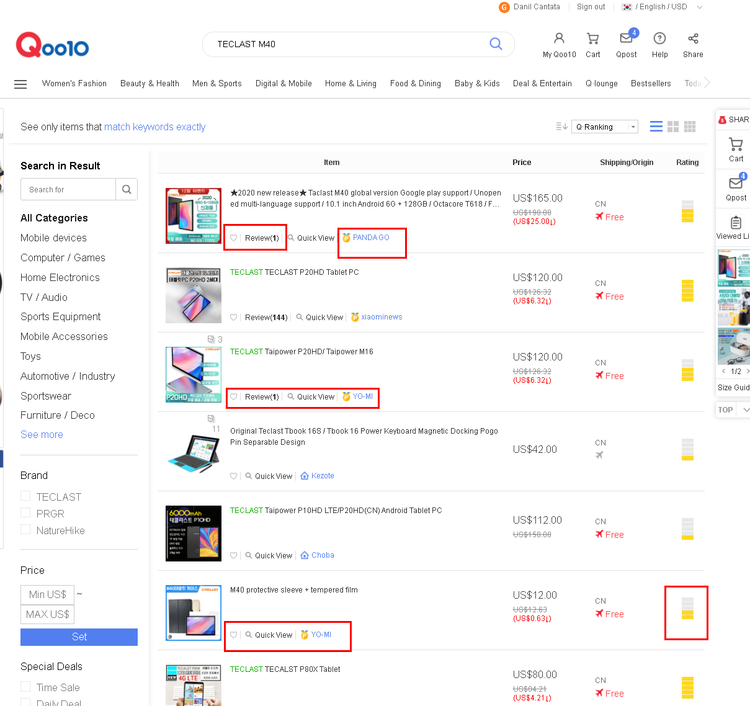Click the Share red bag icon in the sidebar
Viewport: 750px width, 706px height.
coord(722,120)
